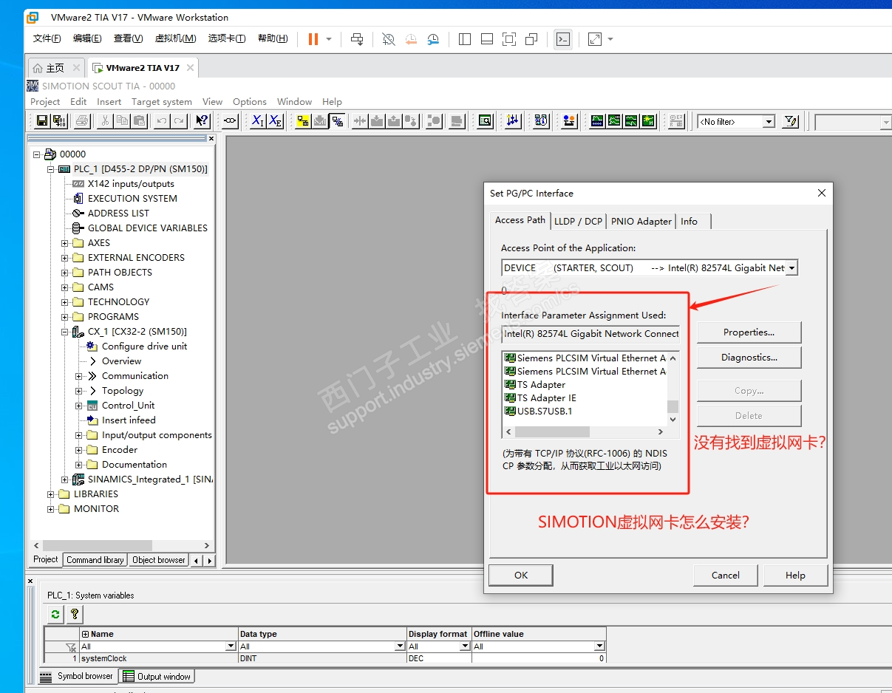Click the filter edit funnel icon
Viewport: 892px width, 693px height.
[791, 121]
